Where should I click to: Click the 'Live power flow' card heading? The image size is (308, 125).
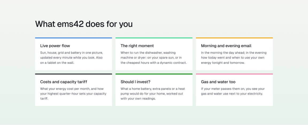coord(55,46)
